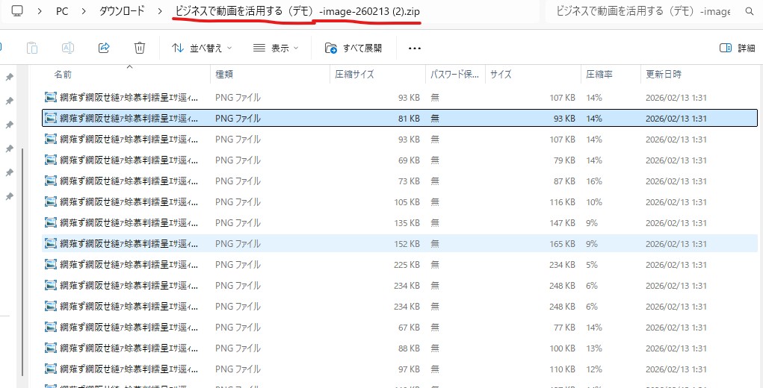Expand the chevron after ダウンロード in breadcrumb

point(160,12)
